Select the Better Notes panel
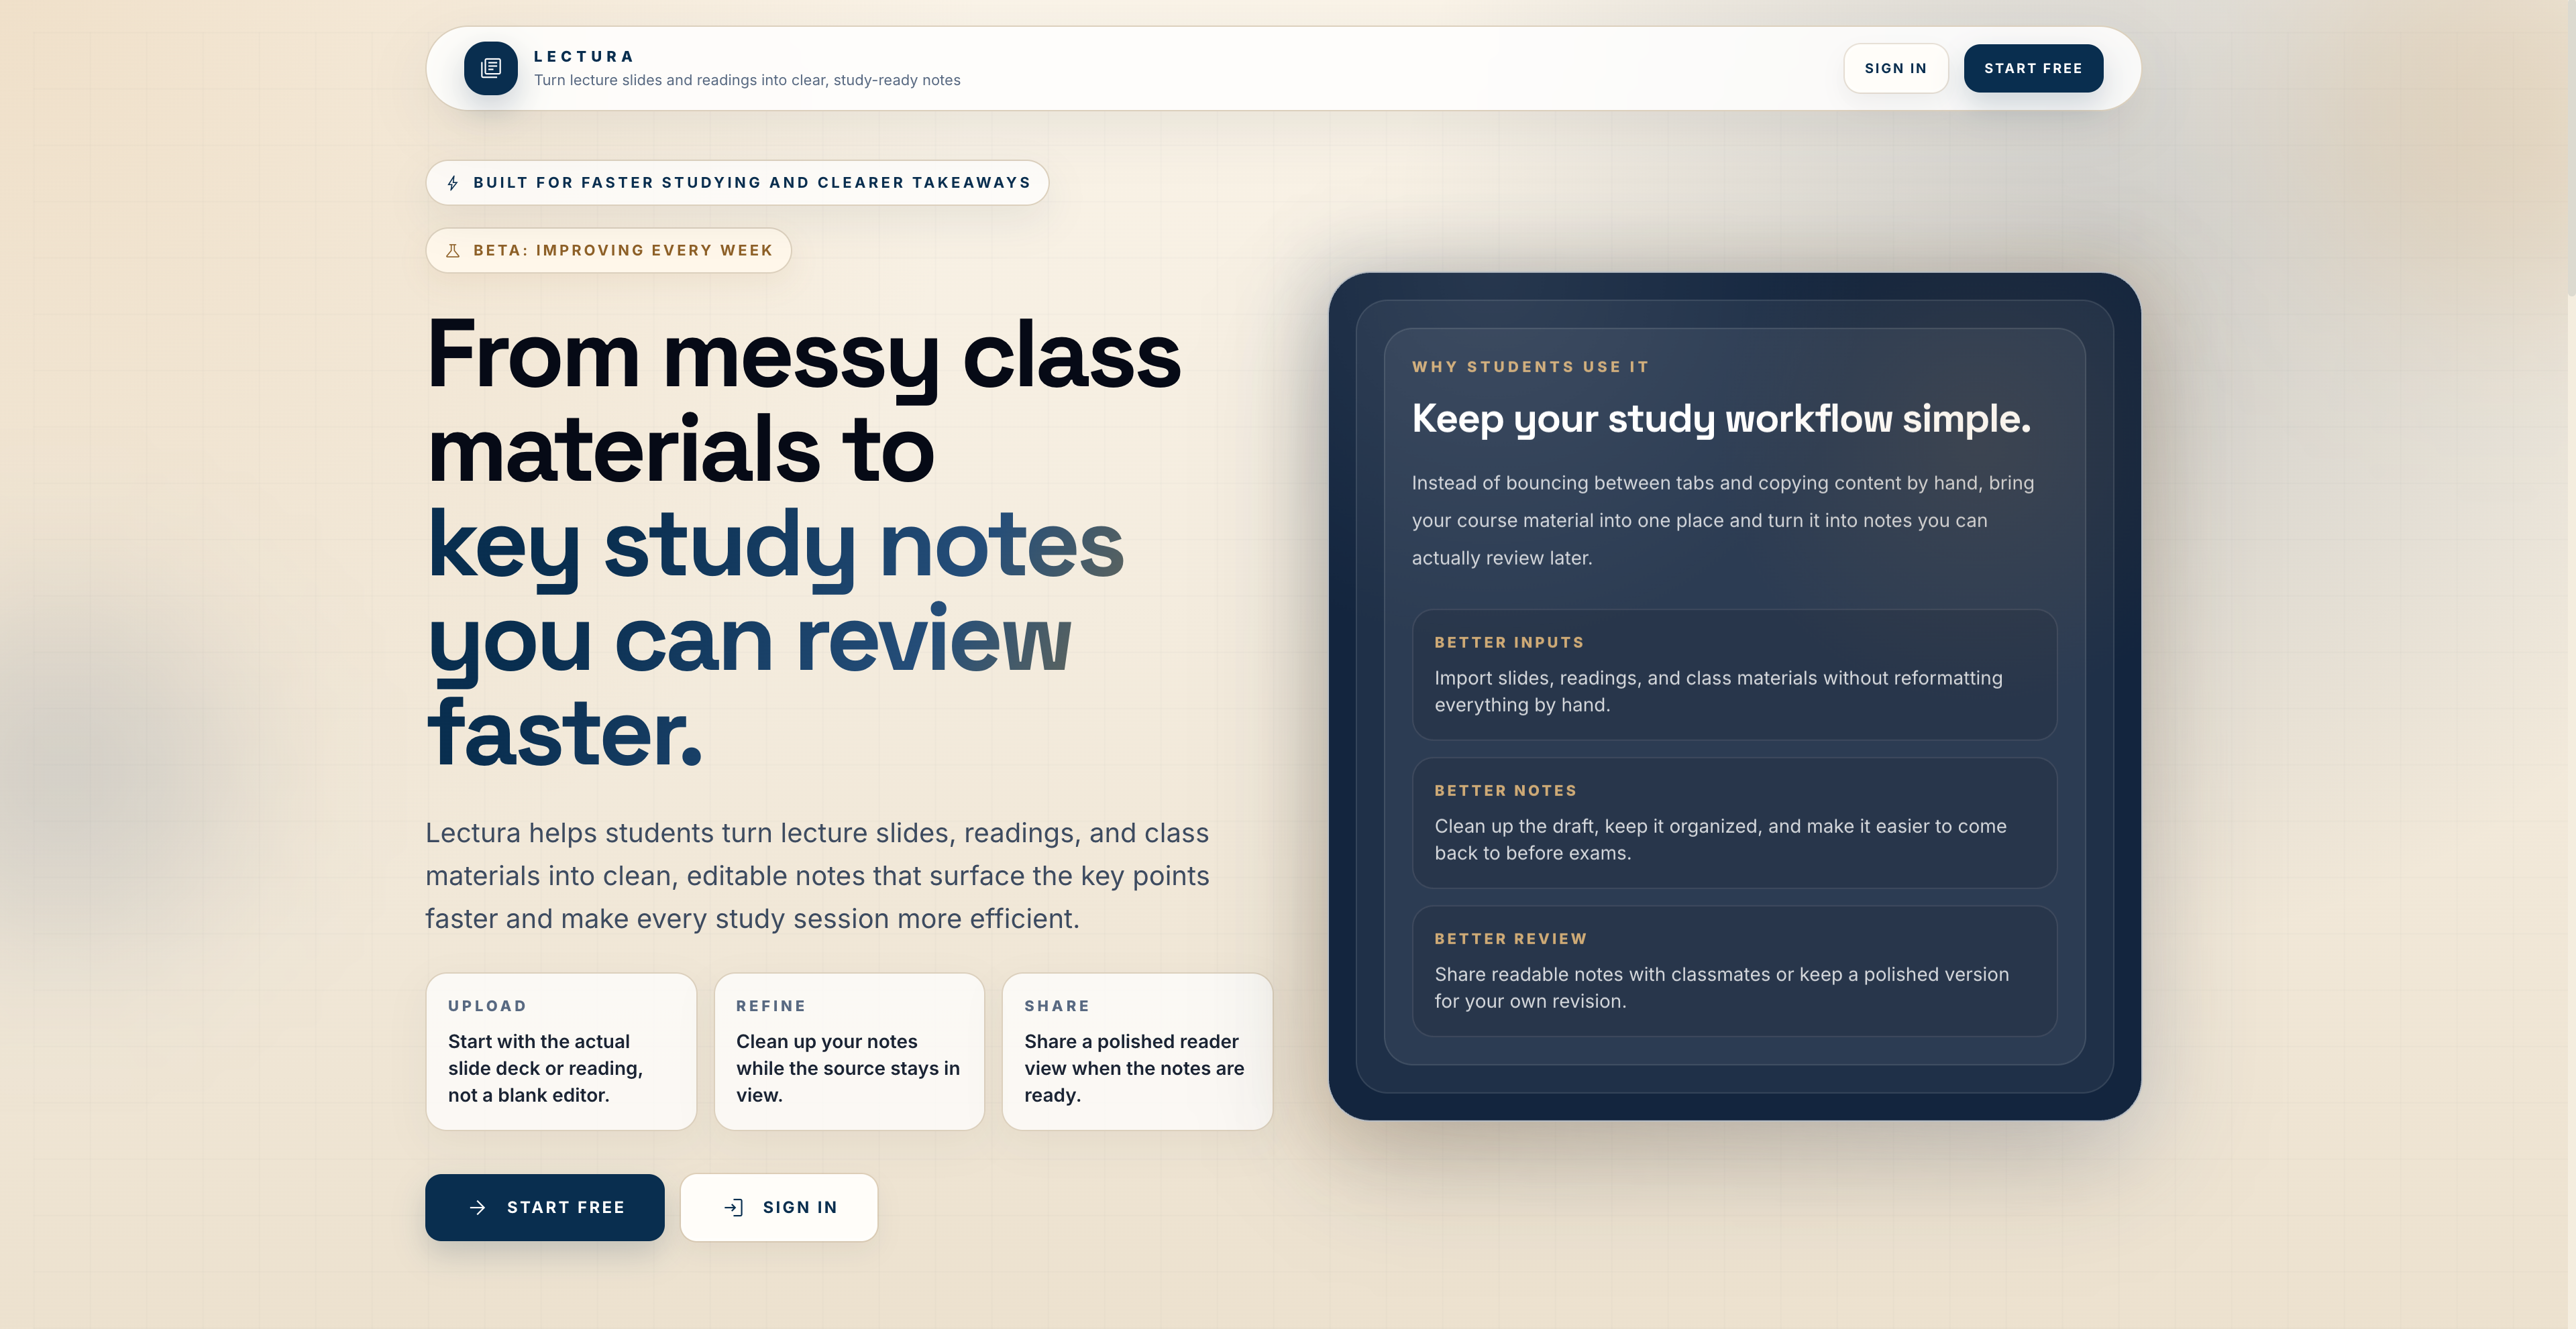2576x1329 pixels. (1734, 822)
